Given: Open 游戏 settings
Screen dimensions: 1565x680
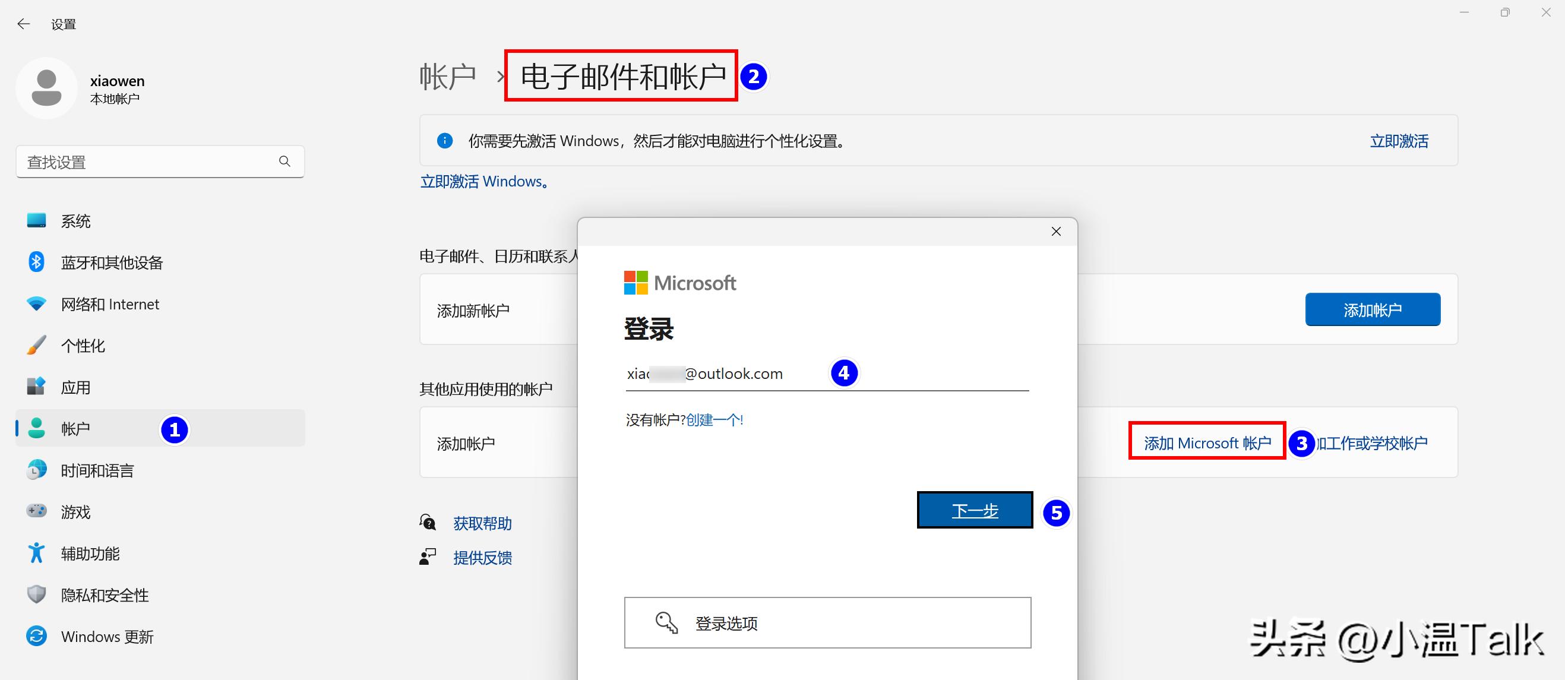Looking at the screenshot, I should point(160,511).
